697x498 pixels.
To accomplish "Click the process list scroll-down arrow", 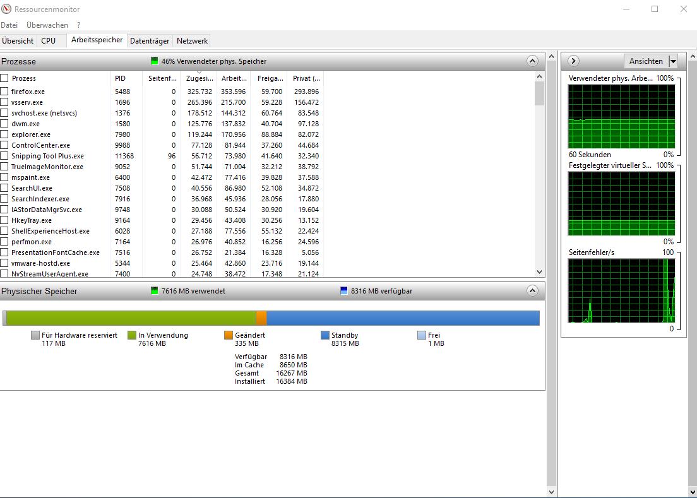I will 539,272.
